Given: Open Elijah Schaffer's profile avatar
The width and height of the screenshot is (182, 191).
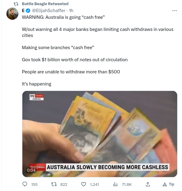Looking at the screenshot, I should tap(12, 14).
